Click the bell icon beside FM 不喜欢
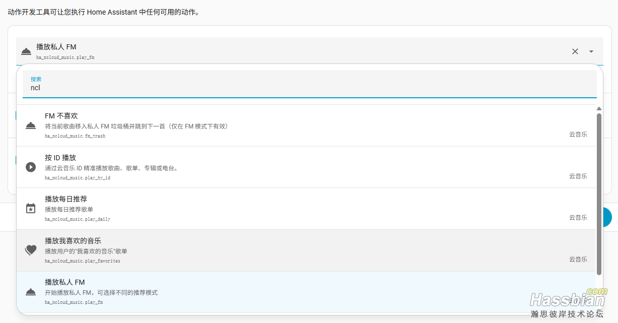This screenshot has height=323, width=618. tap(31, 125)
